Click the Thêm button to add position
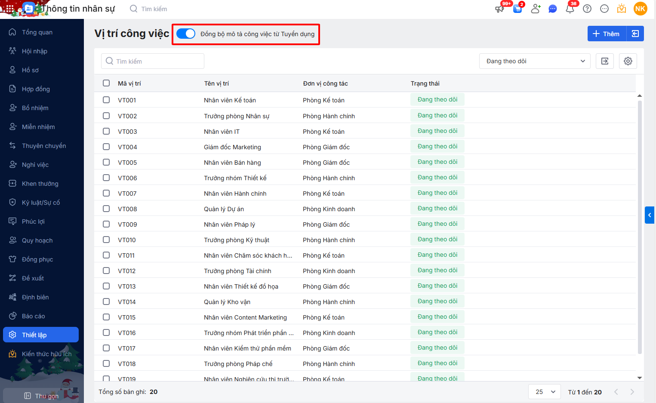 [607, 34]
